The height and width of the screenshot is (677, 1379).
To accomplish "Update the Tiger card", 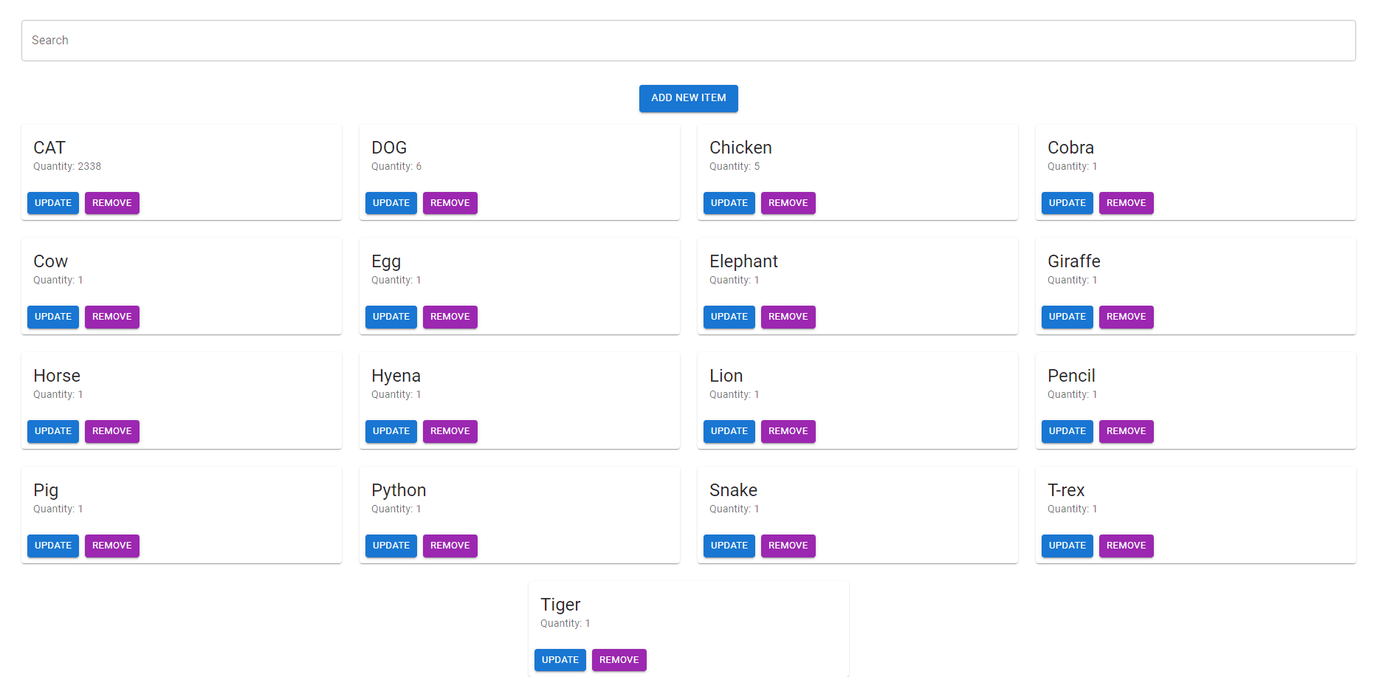I will pos(560,660).
